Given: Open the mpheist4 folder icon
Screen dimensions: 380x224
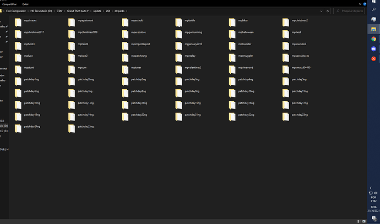Looking at the screenshot, I should pyautogui.click(x=72, y=45).
